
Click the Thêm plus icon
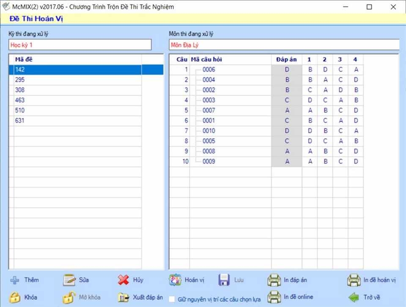(x=15, y=280)
